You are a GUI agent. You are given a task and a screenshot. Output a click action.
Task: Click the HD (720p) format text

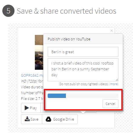tap(32, 81)
